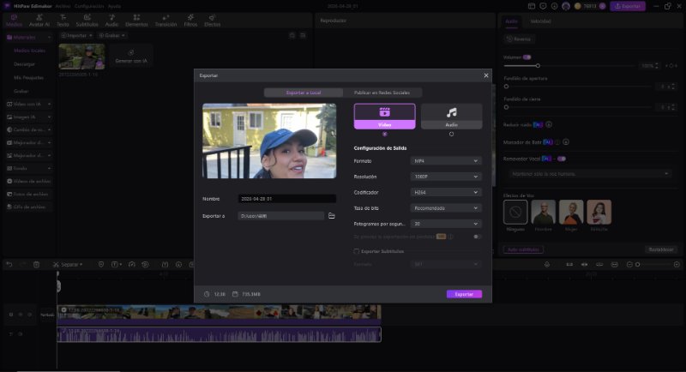Open the Resolución 1080P dropdown

(x=446, y=177)
